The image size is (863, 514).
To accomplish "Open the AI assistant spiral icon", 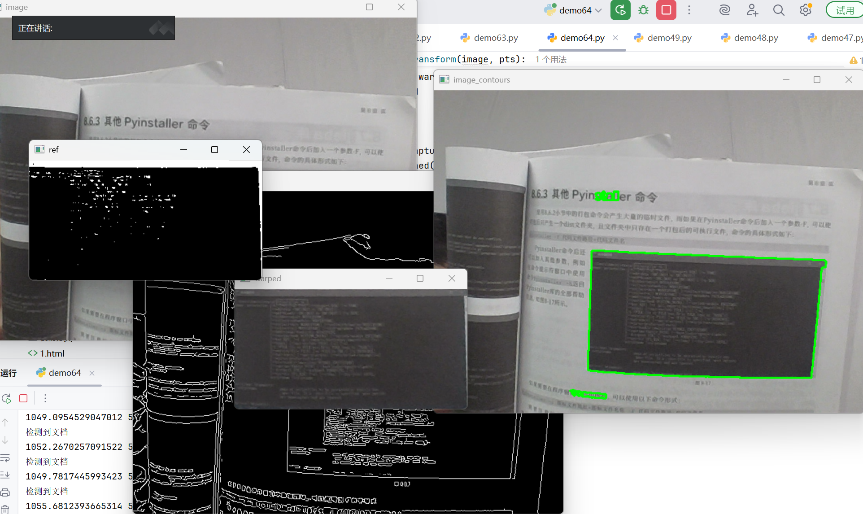I will tap(725, 10).
